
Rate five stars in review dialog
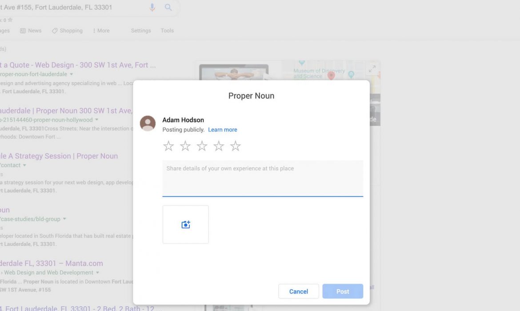click(x=236, y=146)
